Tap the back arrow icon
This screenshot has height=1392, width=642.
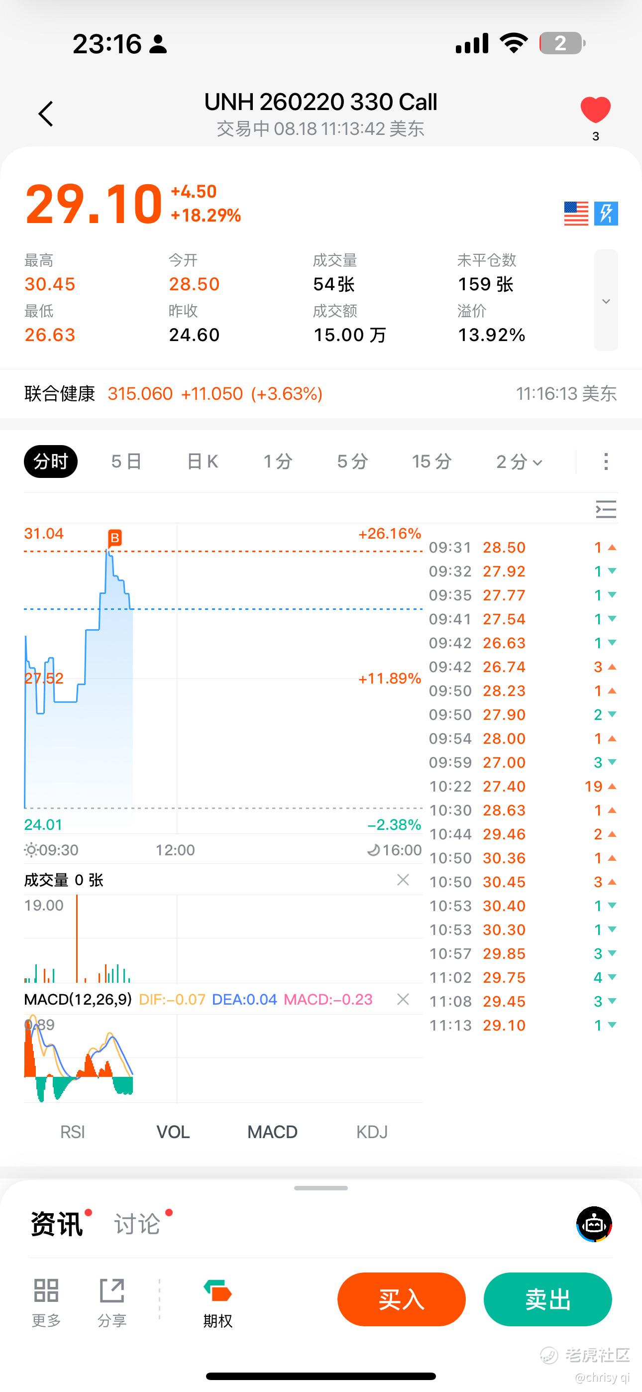click(46, 114)
